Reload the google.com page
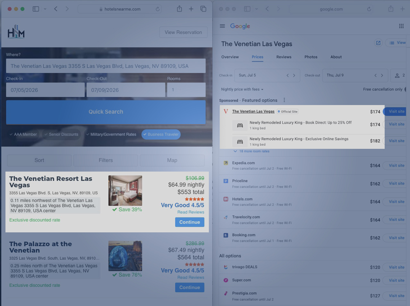This screenshot has height=306, width=410. point(369,9)
